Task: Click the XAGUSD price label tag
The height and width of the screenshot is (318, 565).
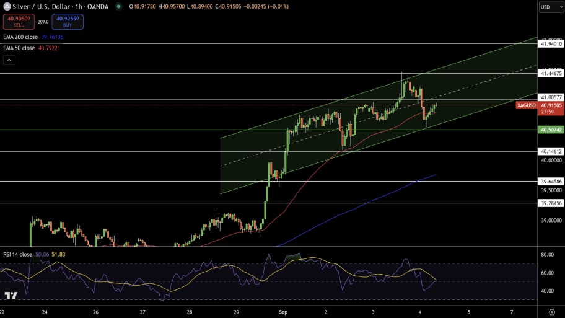Action: pos(525,105)
